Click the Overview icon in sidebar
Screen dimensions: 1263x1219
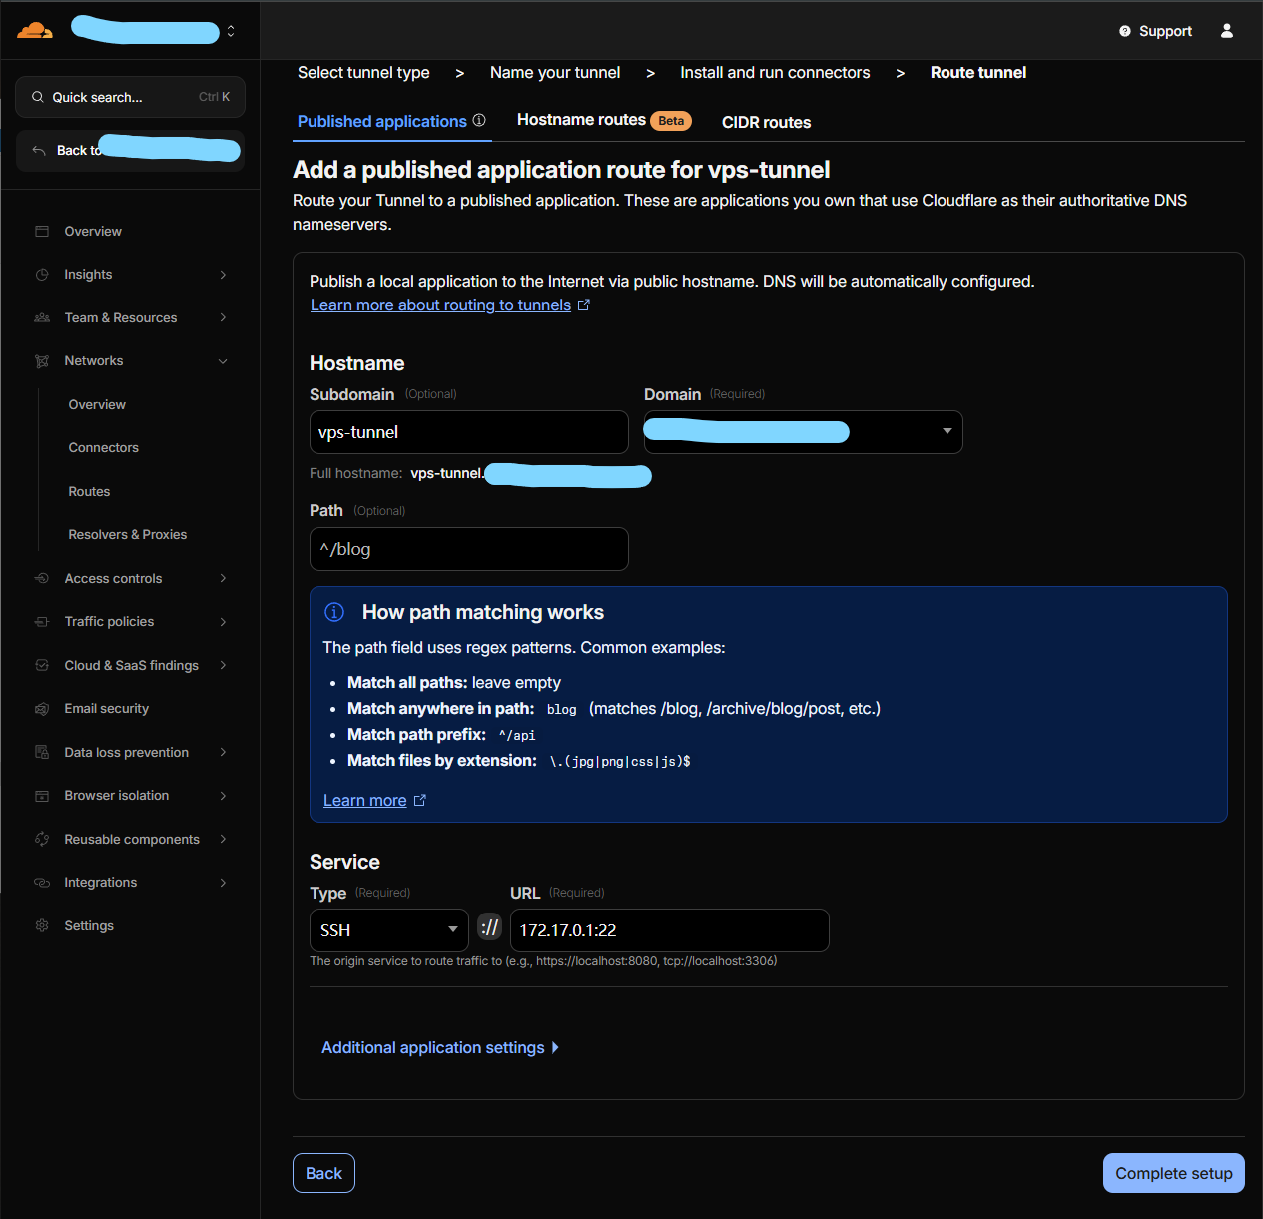pos(42,231)
